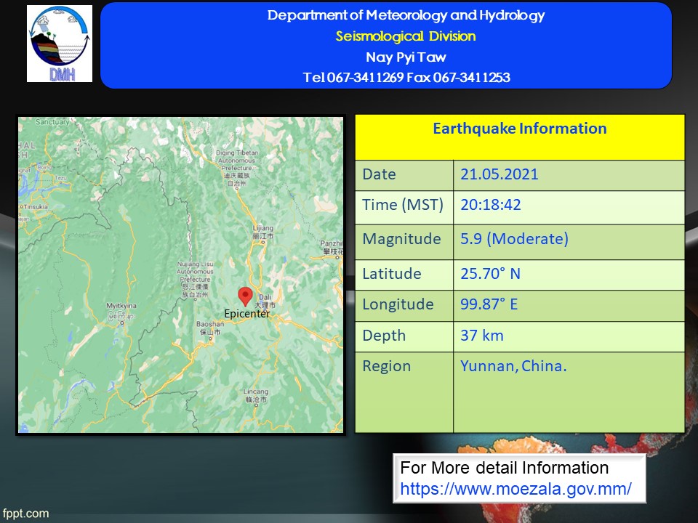The width and height of the screenshot is (698, 523).
Task: Select the Lijiang city label on the map
Action: 263,232
